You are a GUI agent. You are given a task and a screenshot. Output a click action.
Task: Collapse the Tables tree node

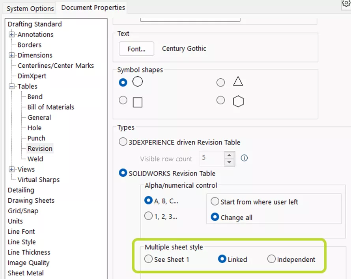point(11,86)
